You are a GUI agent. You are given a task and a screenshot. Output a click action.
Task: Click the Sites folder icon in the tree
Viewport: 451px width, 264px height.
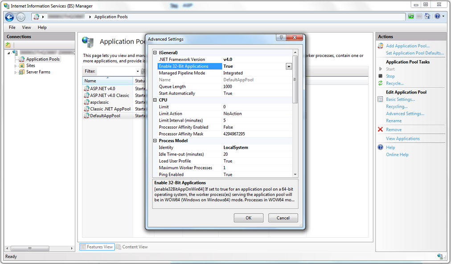pos(21,65)
